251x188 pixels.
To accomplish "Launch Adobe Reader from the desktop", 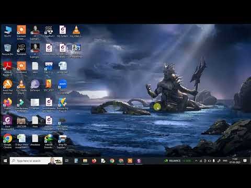I will [7, 69].
